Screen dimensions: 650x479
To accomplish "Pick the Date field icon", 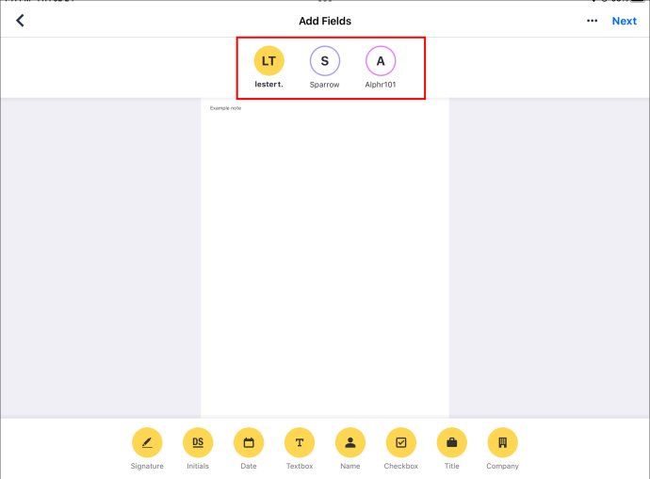I will click(249, 442).
